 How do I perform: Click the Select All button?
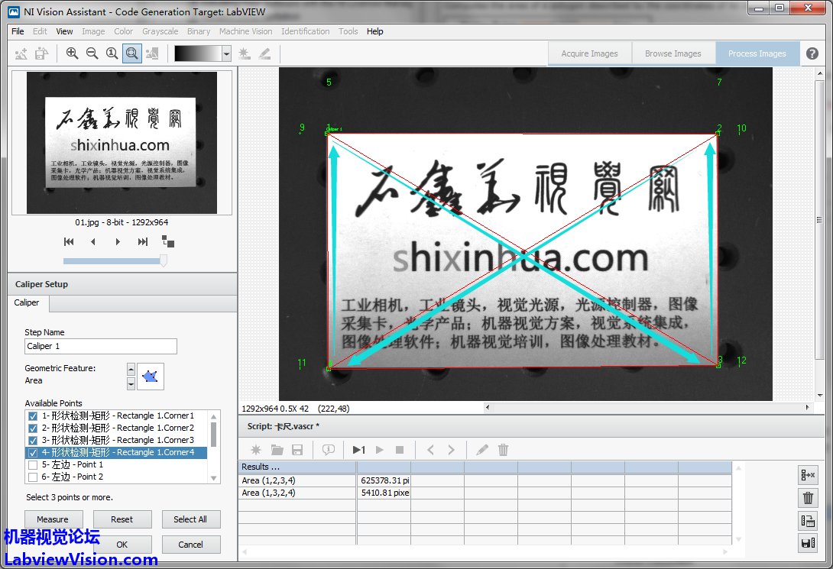click(x=191, y=519)
